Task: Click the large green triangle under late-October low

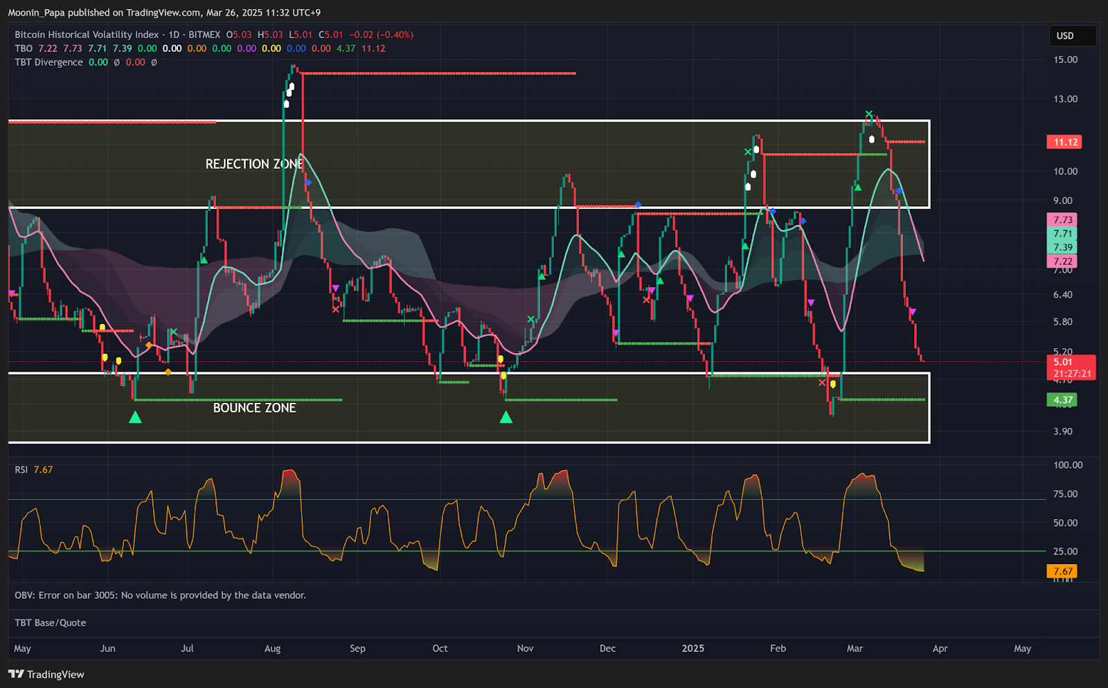Action: pos(506,417)
